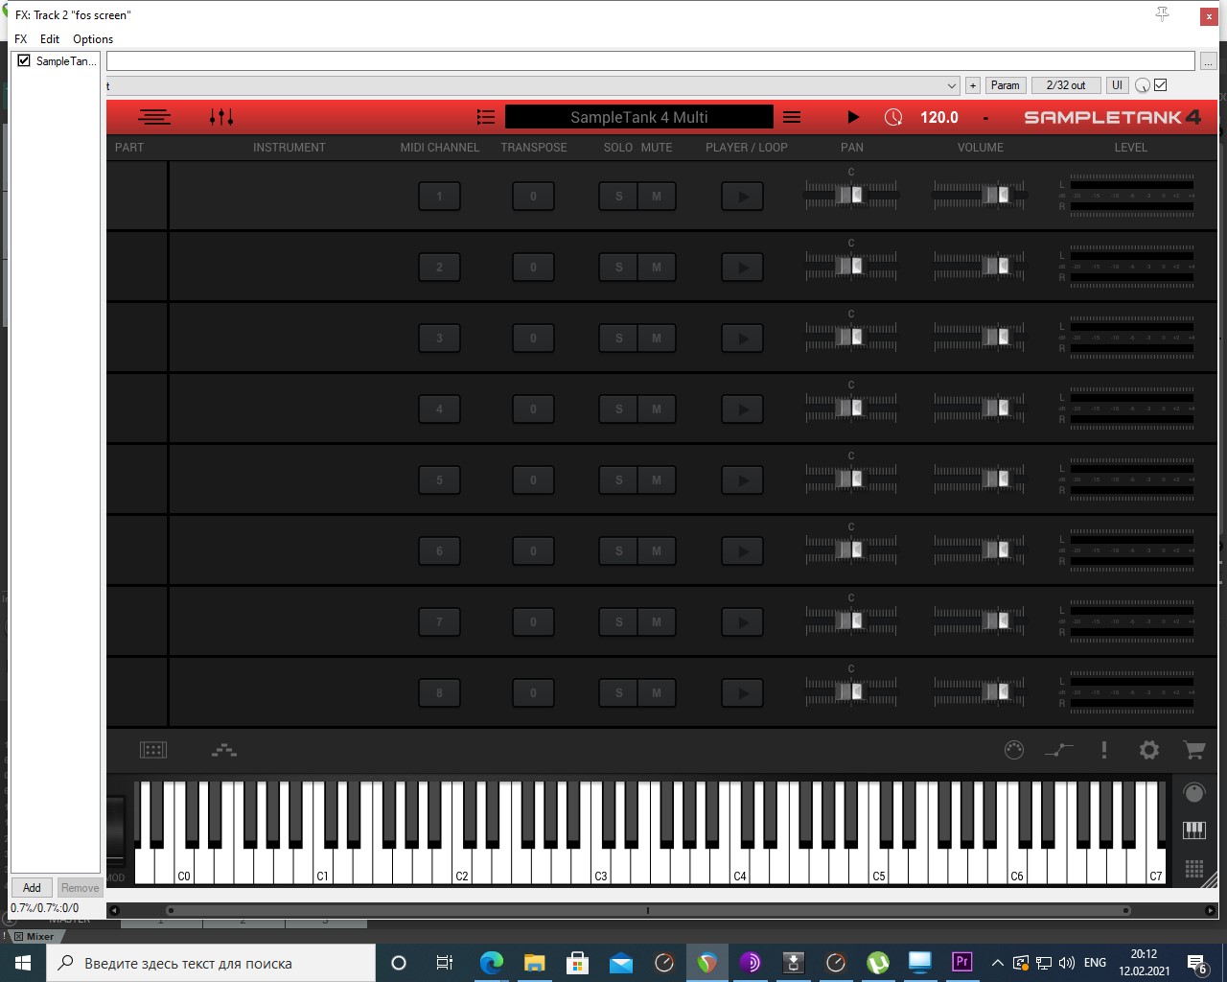
Task: Open the FX preset dropdown
Action: (x=532, y=85)
